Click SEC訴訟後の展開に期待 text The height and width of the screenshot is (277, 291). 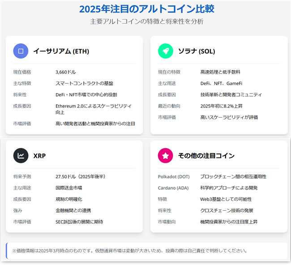79,222
